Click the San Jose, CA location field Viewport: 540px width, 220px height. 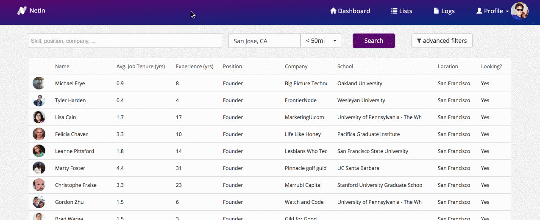coord(264,41)
